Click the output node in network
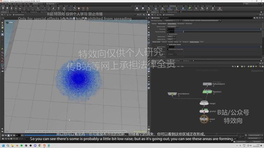 204,119
